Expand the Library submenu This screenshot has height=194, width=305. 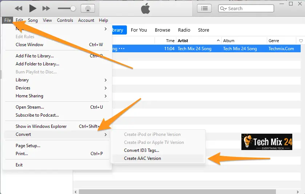point(57,80)
